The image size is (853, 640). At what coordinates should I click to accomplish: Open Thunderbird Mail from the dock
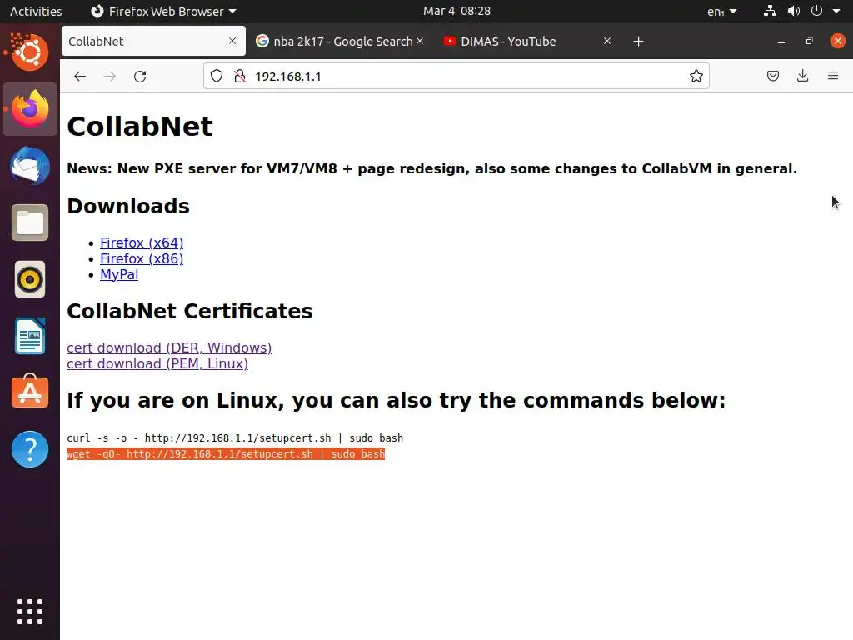30,166
